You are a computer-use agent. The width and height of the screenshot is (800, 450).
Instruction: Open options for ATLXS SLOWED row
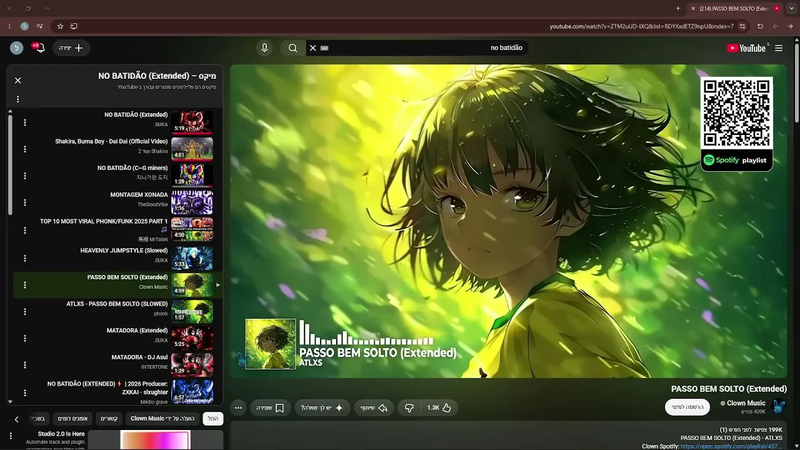pyautogui.click(x=25, y=312)
